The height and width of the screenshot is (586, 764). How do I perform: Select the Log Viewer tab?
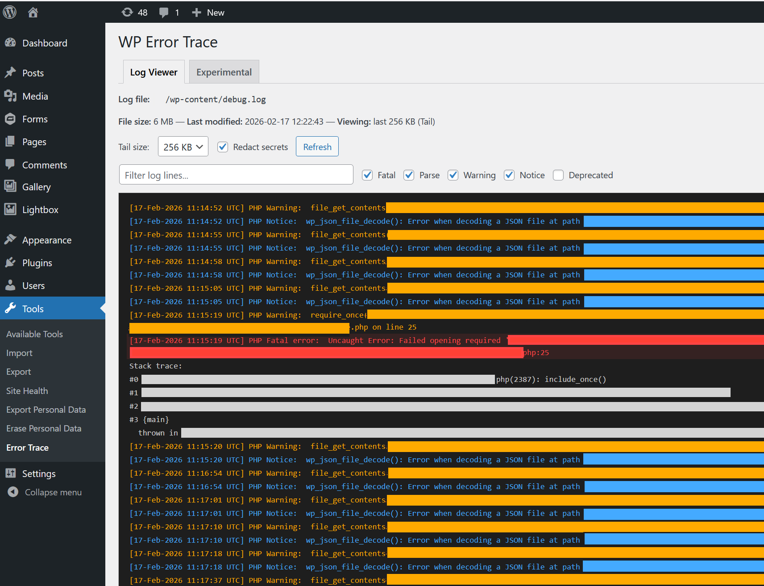pyautogui.click(x=154, y=71)
